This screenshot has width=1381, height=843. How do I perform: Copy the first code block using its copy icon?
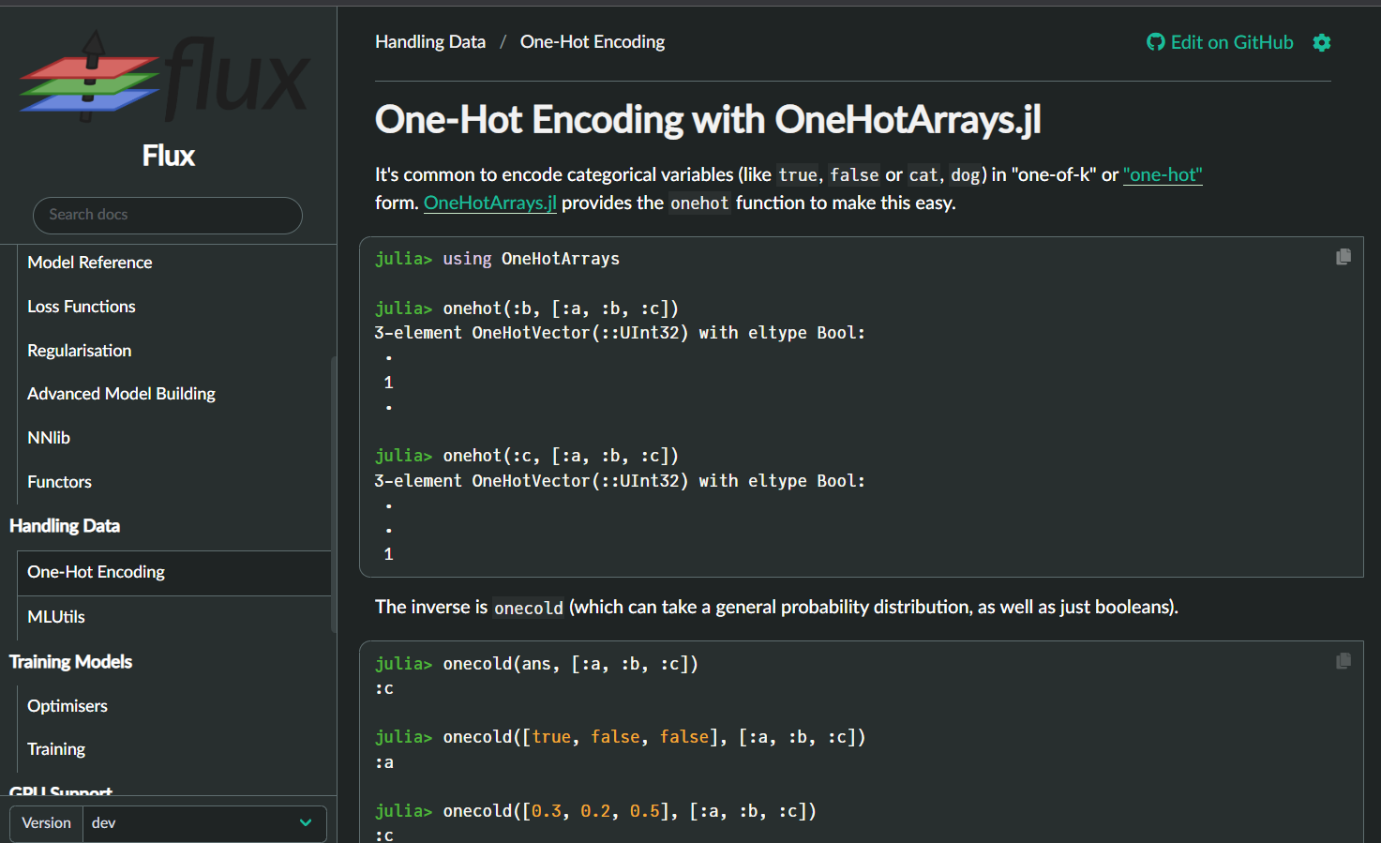1343,256
